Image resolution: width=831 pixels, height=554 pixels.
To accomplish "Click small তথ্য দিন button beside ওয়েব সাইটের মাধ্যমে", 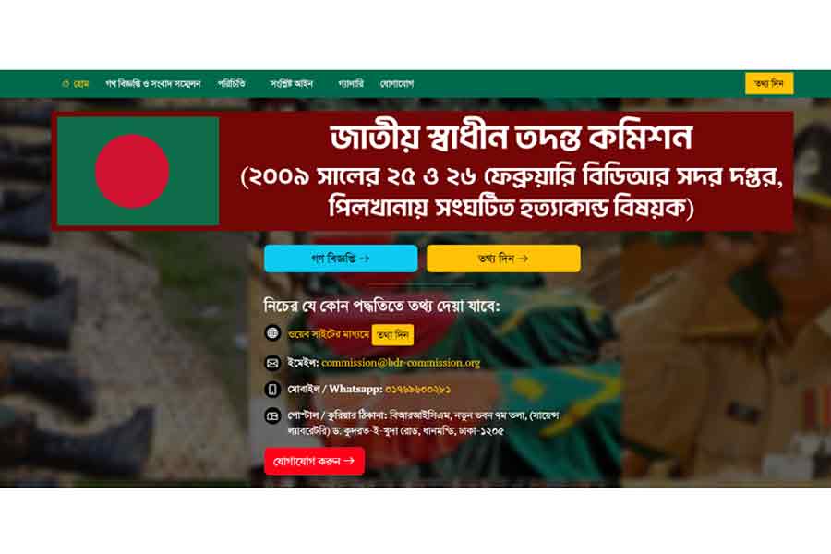I will tap(392, 335).
